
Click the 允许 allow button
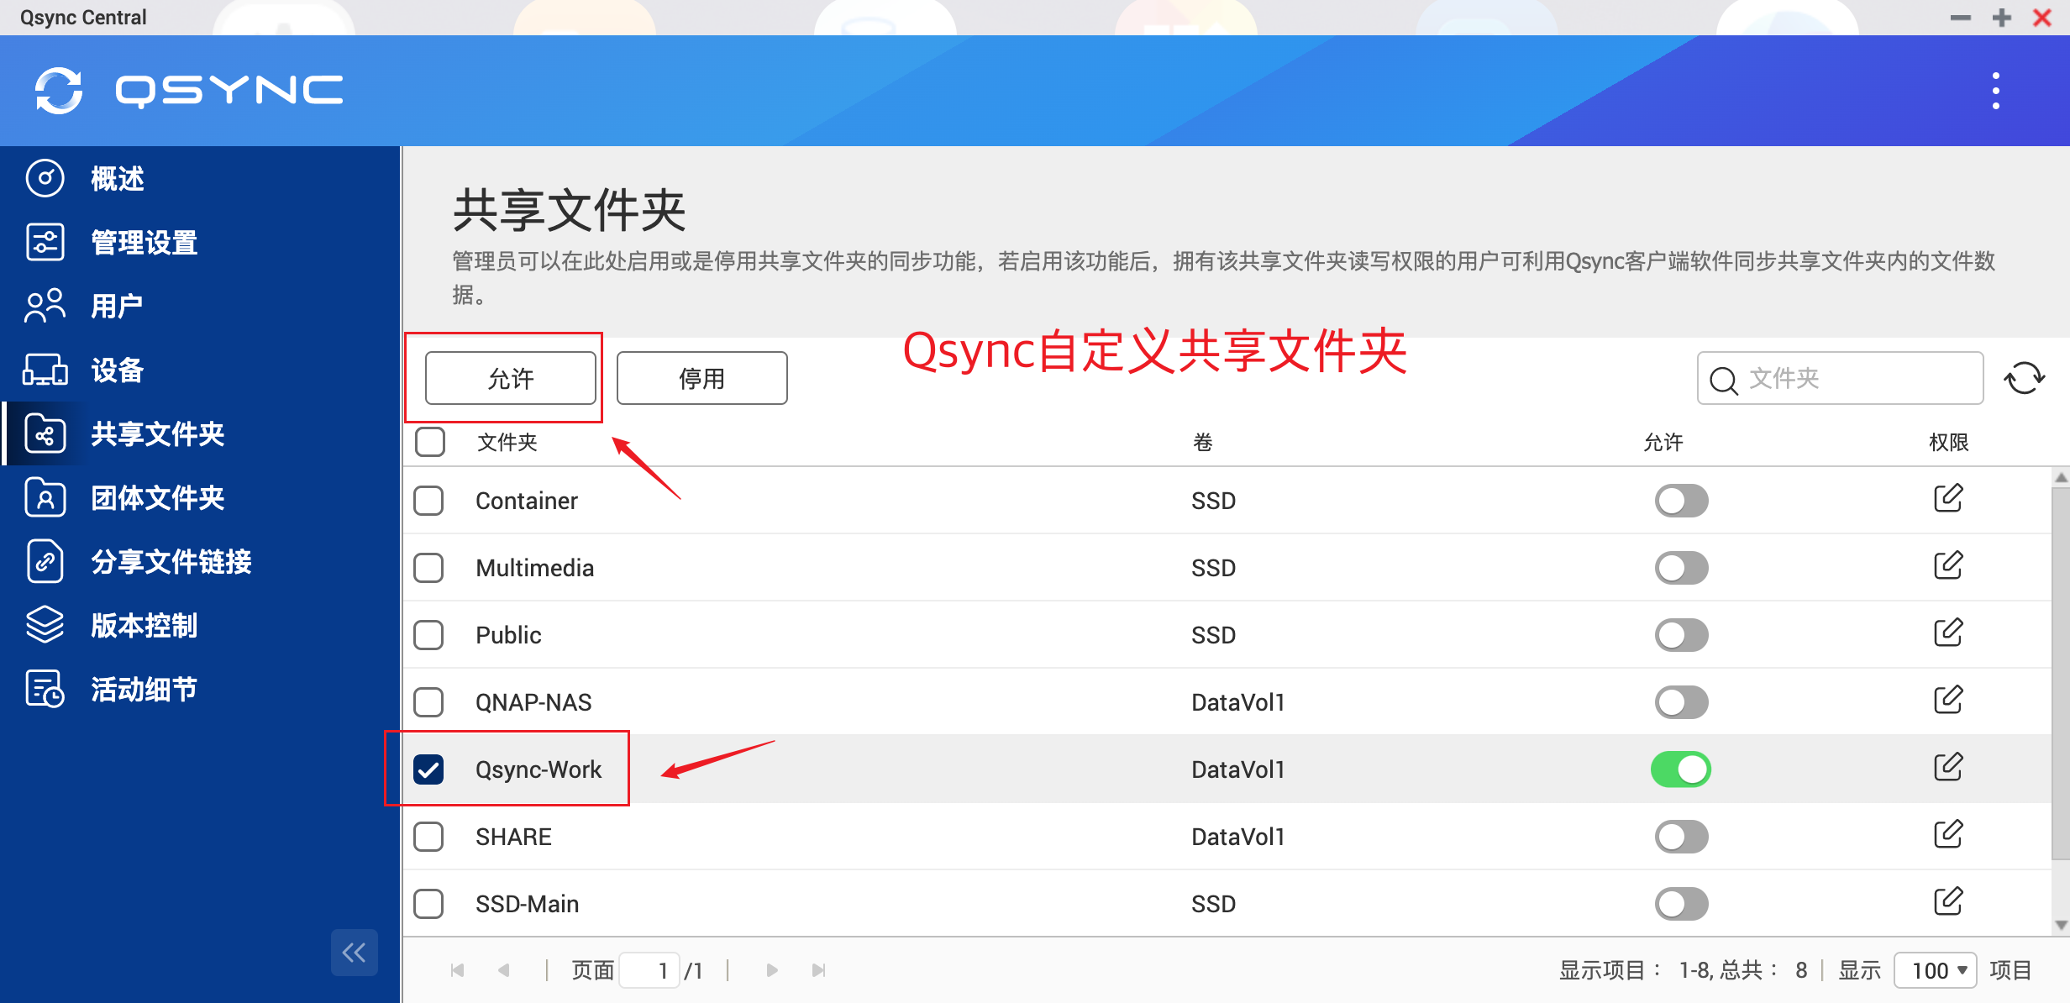click(x=510, y=378)
